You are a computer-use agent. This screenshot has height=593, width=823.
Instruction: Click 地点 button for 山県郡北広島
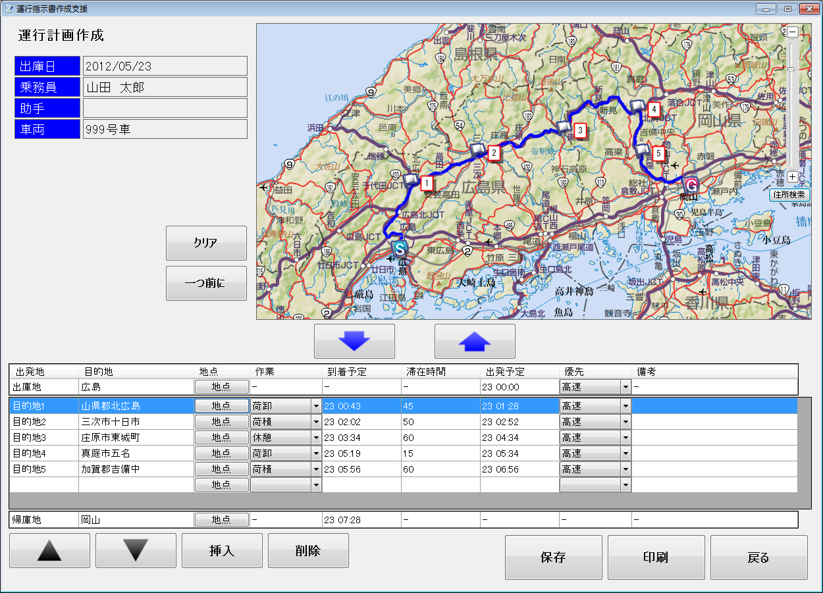222,406
